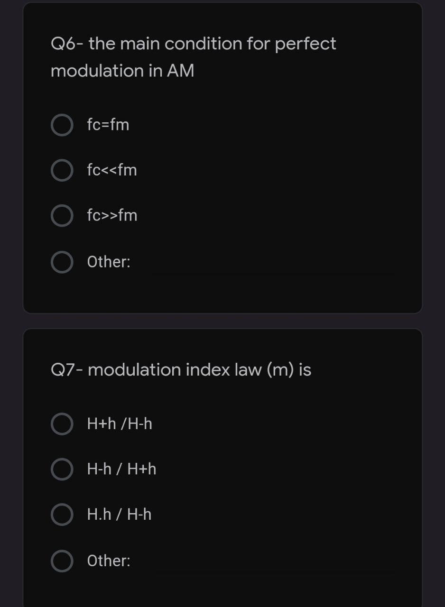Click the Q7 question title text

click(x=181, y=369)
